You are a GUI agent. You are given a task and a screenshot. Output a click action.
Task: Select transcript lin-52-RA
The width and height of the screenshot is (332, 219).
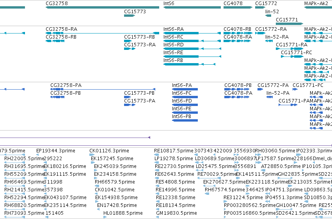click(x=269, y=41)
